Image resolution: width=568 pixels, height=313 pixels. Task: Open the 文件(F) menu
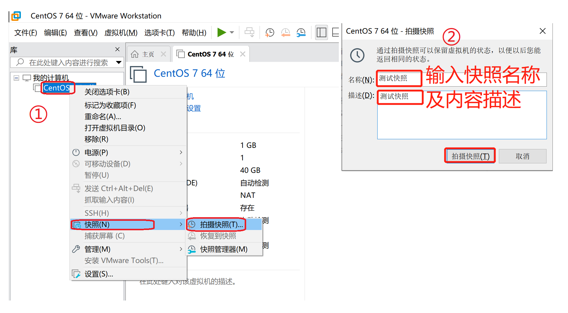click(x=26, y=33)
